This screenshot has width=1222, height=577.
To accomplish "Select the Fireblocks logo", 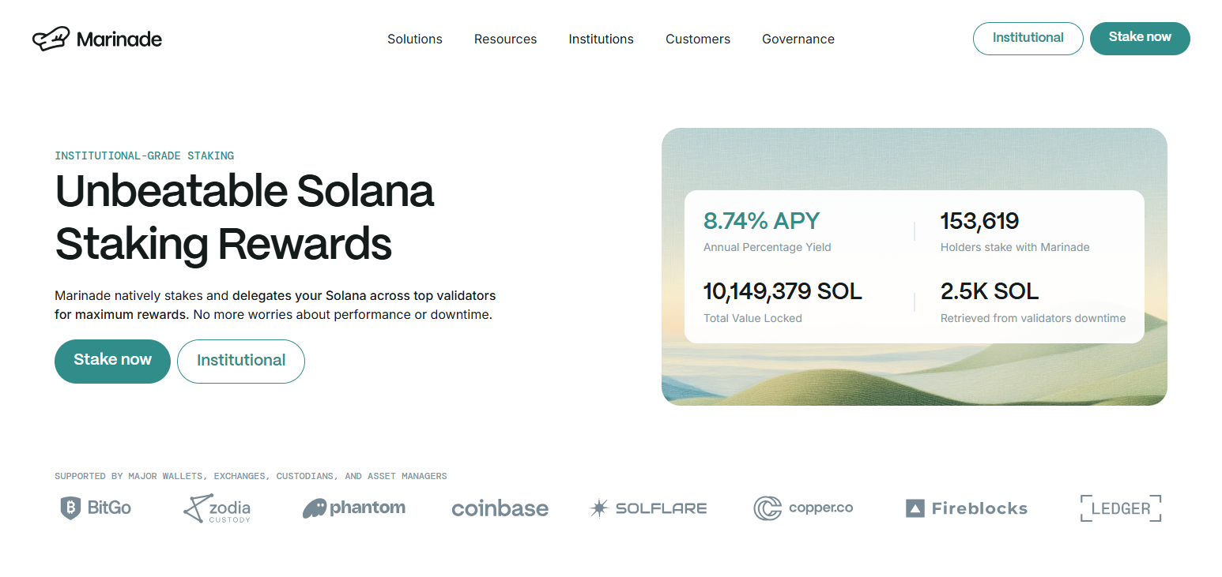I will click(965, 508).
